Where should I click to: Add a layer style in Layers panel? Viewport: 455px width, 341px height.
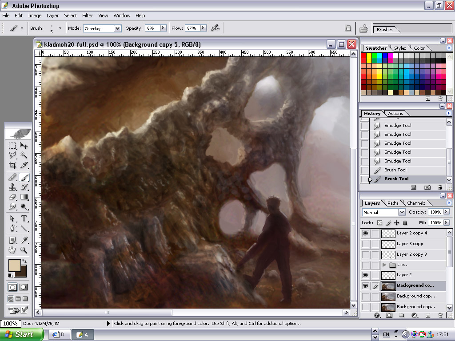click(377, 315)
